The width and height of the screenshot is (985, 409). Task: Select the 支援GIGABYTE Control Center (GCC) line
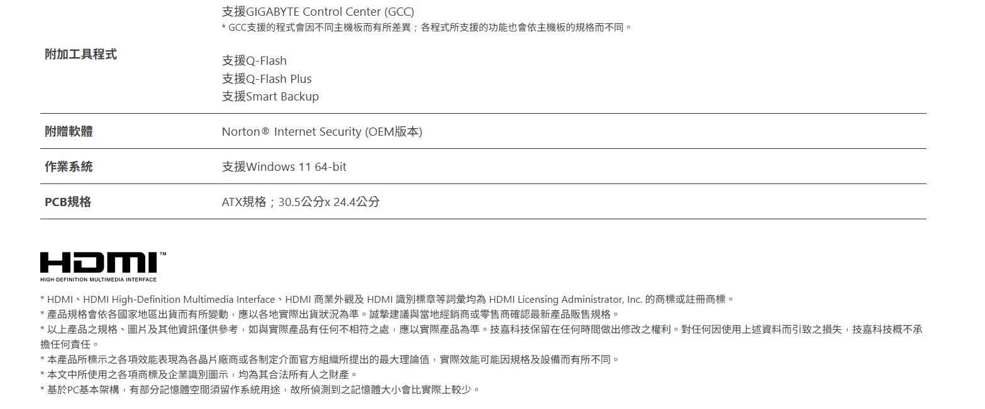[x=318, y=12]
